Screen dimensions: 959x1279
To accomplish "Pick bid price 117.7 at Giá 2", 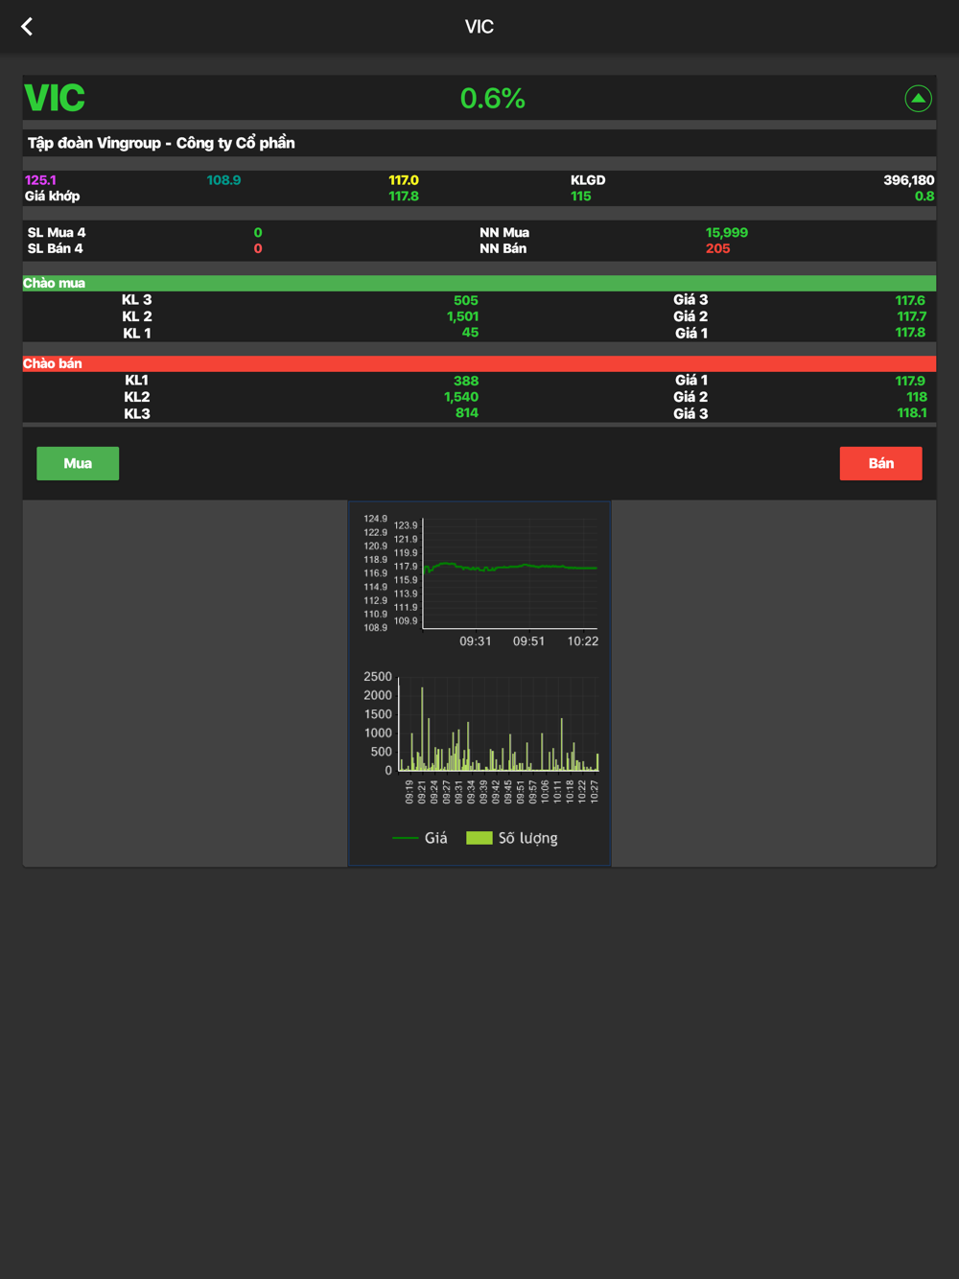I will 910,316.
